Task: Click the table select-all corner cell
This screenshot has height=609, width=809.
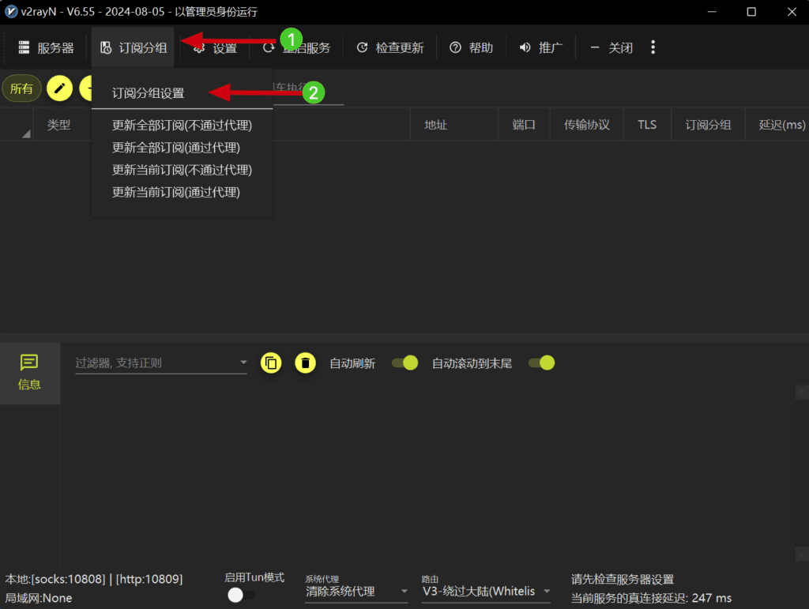Action: pos(17,125)
